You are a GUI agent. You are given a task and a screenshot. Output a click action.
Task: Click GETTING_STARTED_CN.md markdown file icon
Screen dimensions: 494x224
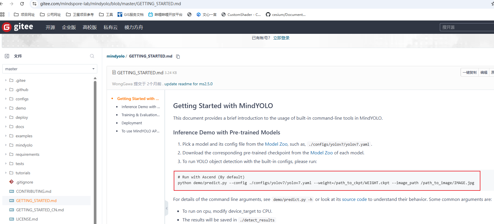point(12,210)
